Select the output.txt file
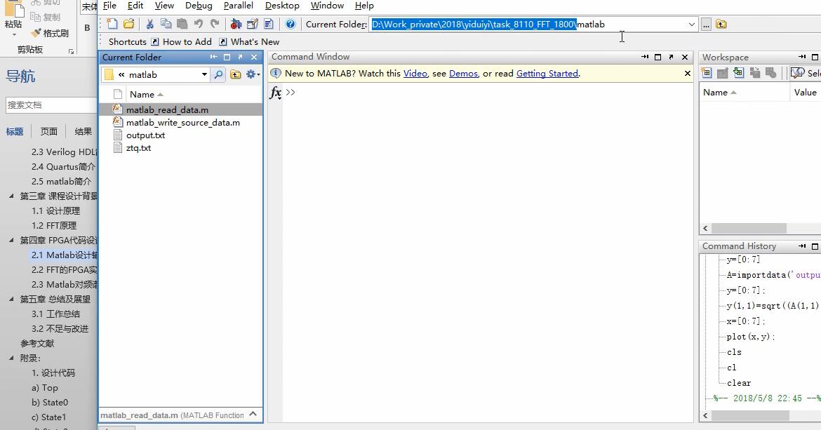 (145, 135)
